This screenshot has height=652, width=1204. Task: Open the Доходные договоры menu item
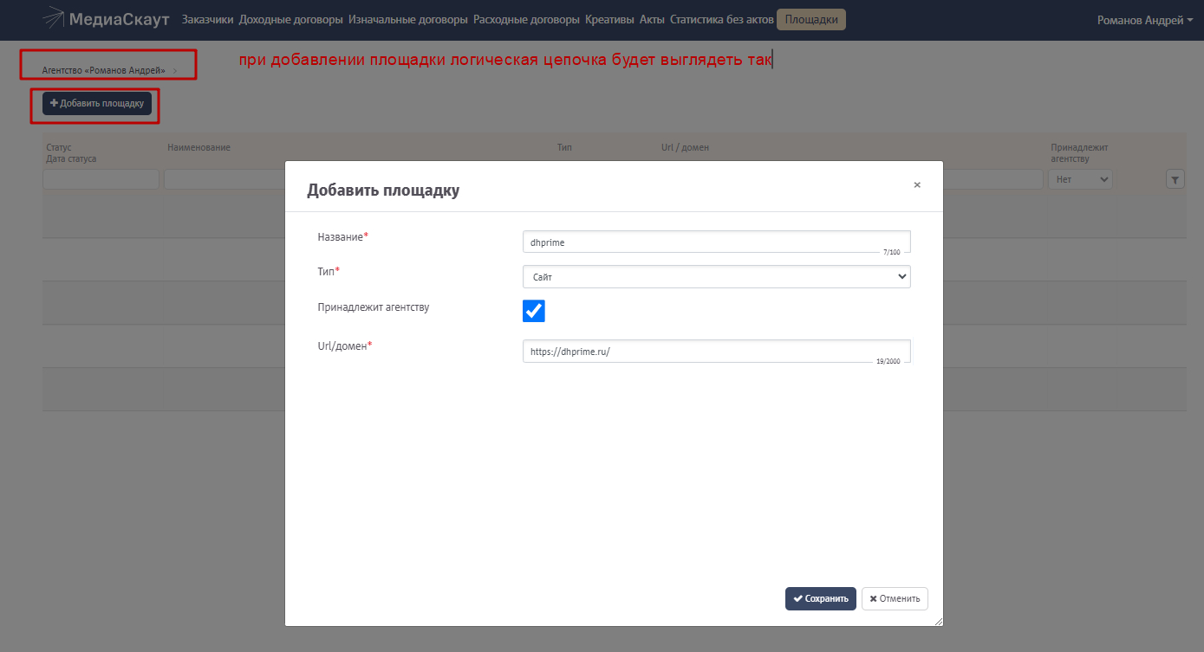click(x=291, y=19)
